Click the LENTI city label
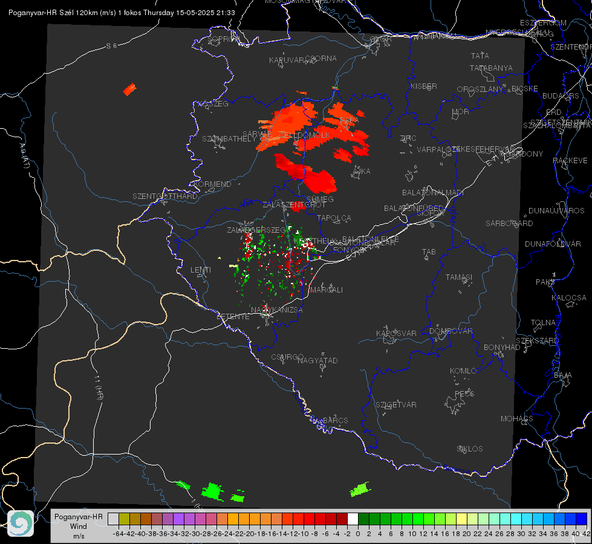Image resolution: width=592 pixels, height=544 pixels. tap(201, 270)
